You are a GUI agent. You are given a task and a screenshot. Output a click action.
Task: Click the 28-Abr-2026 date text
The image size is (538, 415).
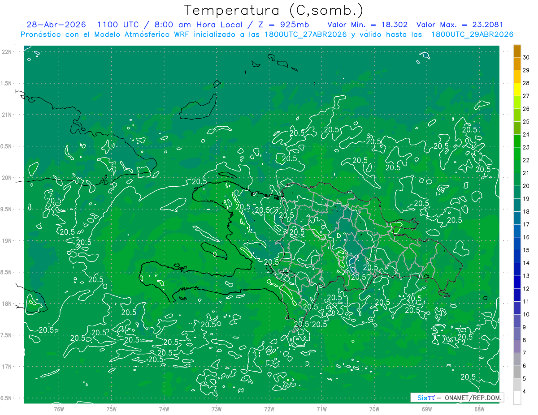(x=56, y=25)
